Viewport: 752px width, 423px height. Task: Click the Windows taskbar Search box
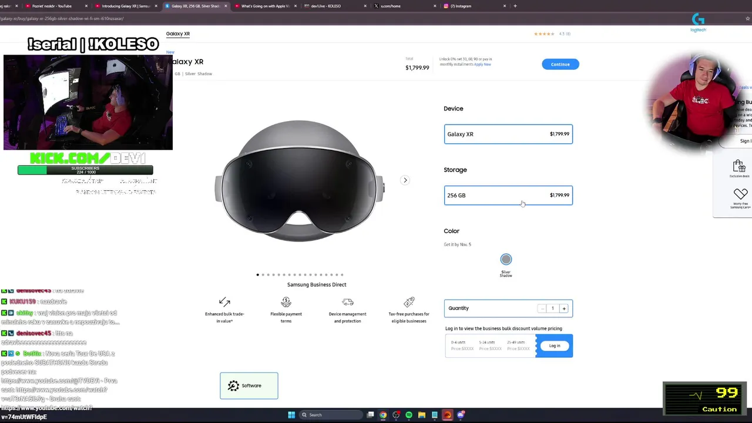[x=331, y=415]
